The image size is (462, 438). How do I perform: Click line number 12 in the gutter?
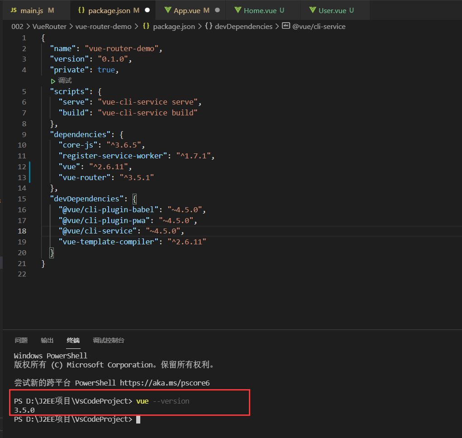(x=22, y=167)
